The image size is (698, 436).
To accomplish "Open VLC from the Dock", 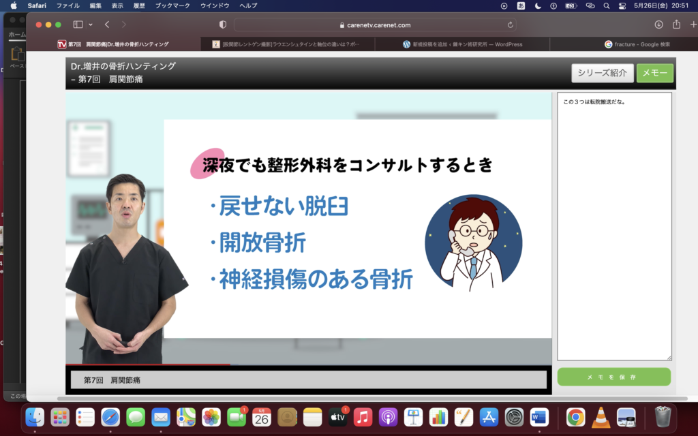I will (x=601, y=417).
